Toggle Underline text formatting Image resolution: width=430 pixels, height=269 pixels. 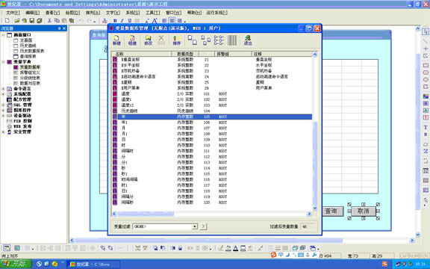coord(129,21)
